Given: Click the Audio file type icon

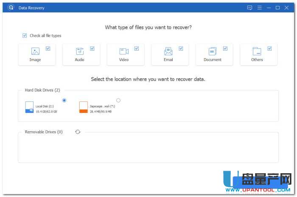Looking at the screenshot, I should [79, 51].
